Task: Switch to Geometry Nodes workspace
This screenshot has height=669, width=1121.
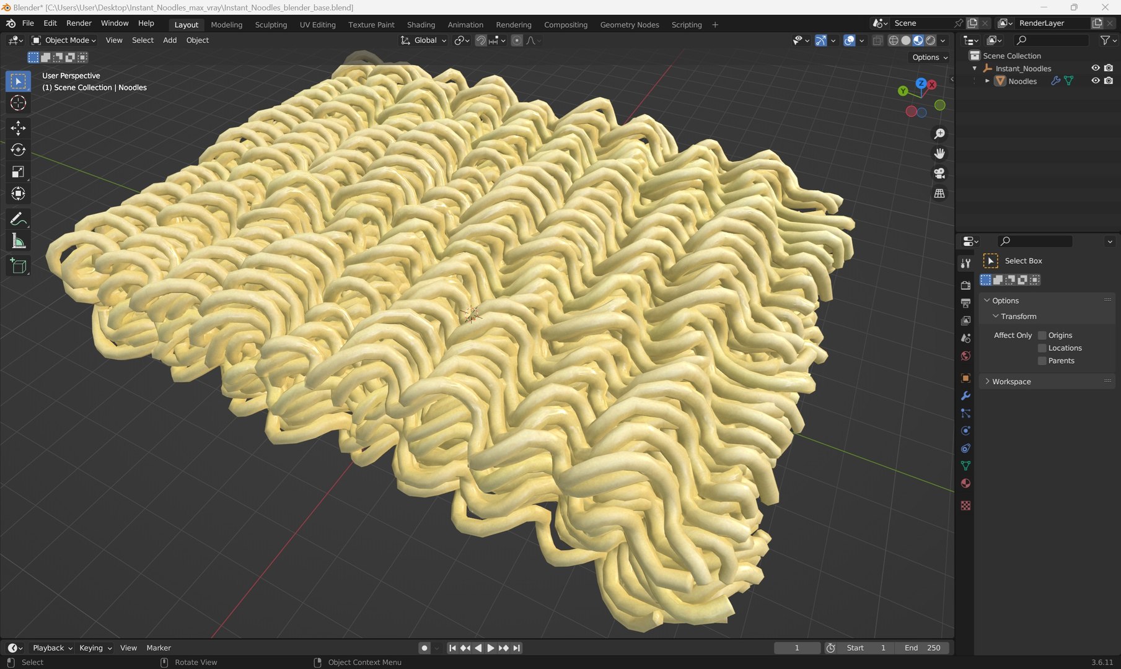Action: point(629,25)
